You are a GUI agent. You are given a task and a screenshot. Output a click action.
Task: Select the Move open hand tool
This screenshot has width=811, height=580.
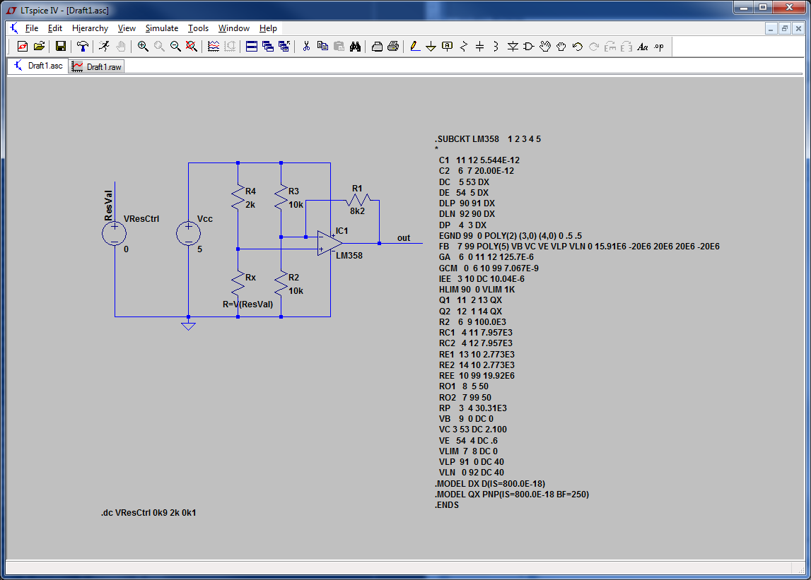click(x=545, y=47)
